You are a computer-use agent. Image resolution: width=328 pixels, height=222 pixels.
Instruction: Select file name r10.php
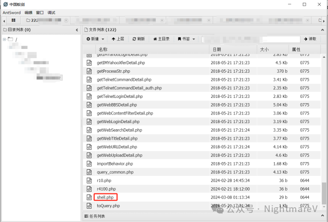104,181
